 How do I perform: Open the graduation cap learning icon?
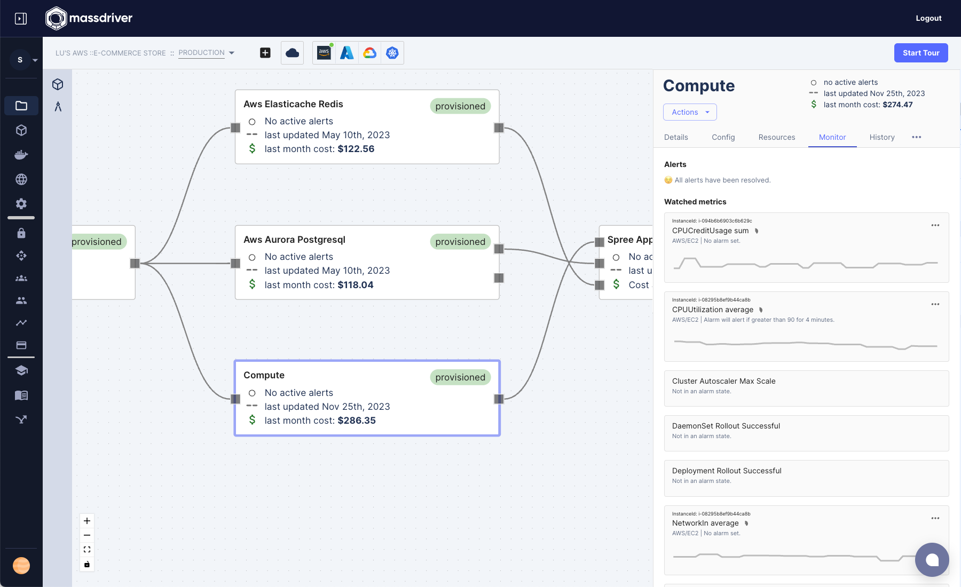tap(21, 370)
